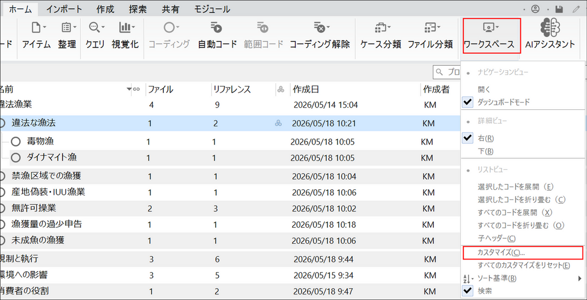Image resolution: width=587 pixels, height=300 pixels.
Task: Select the クエリ magnifier icon
Action: [95, 27]
